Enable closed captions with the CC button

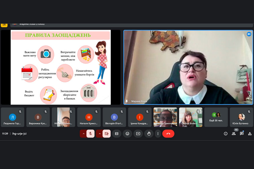click(x=117, y=134)
